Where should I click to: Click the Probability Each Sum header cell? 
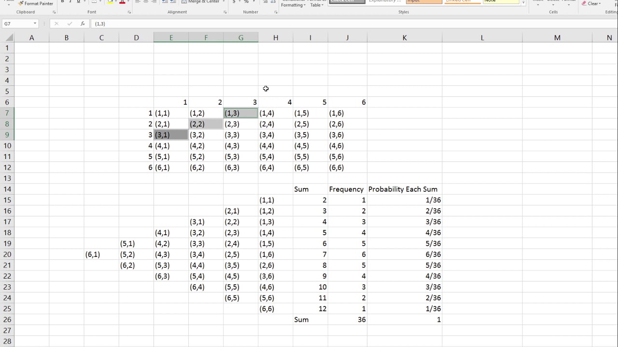point(405,189)
